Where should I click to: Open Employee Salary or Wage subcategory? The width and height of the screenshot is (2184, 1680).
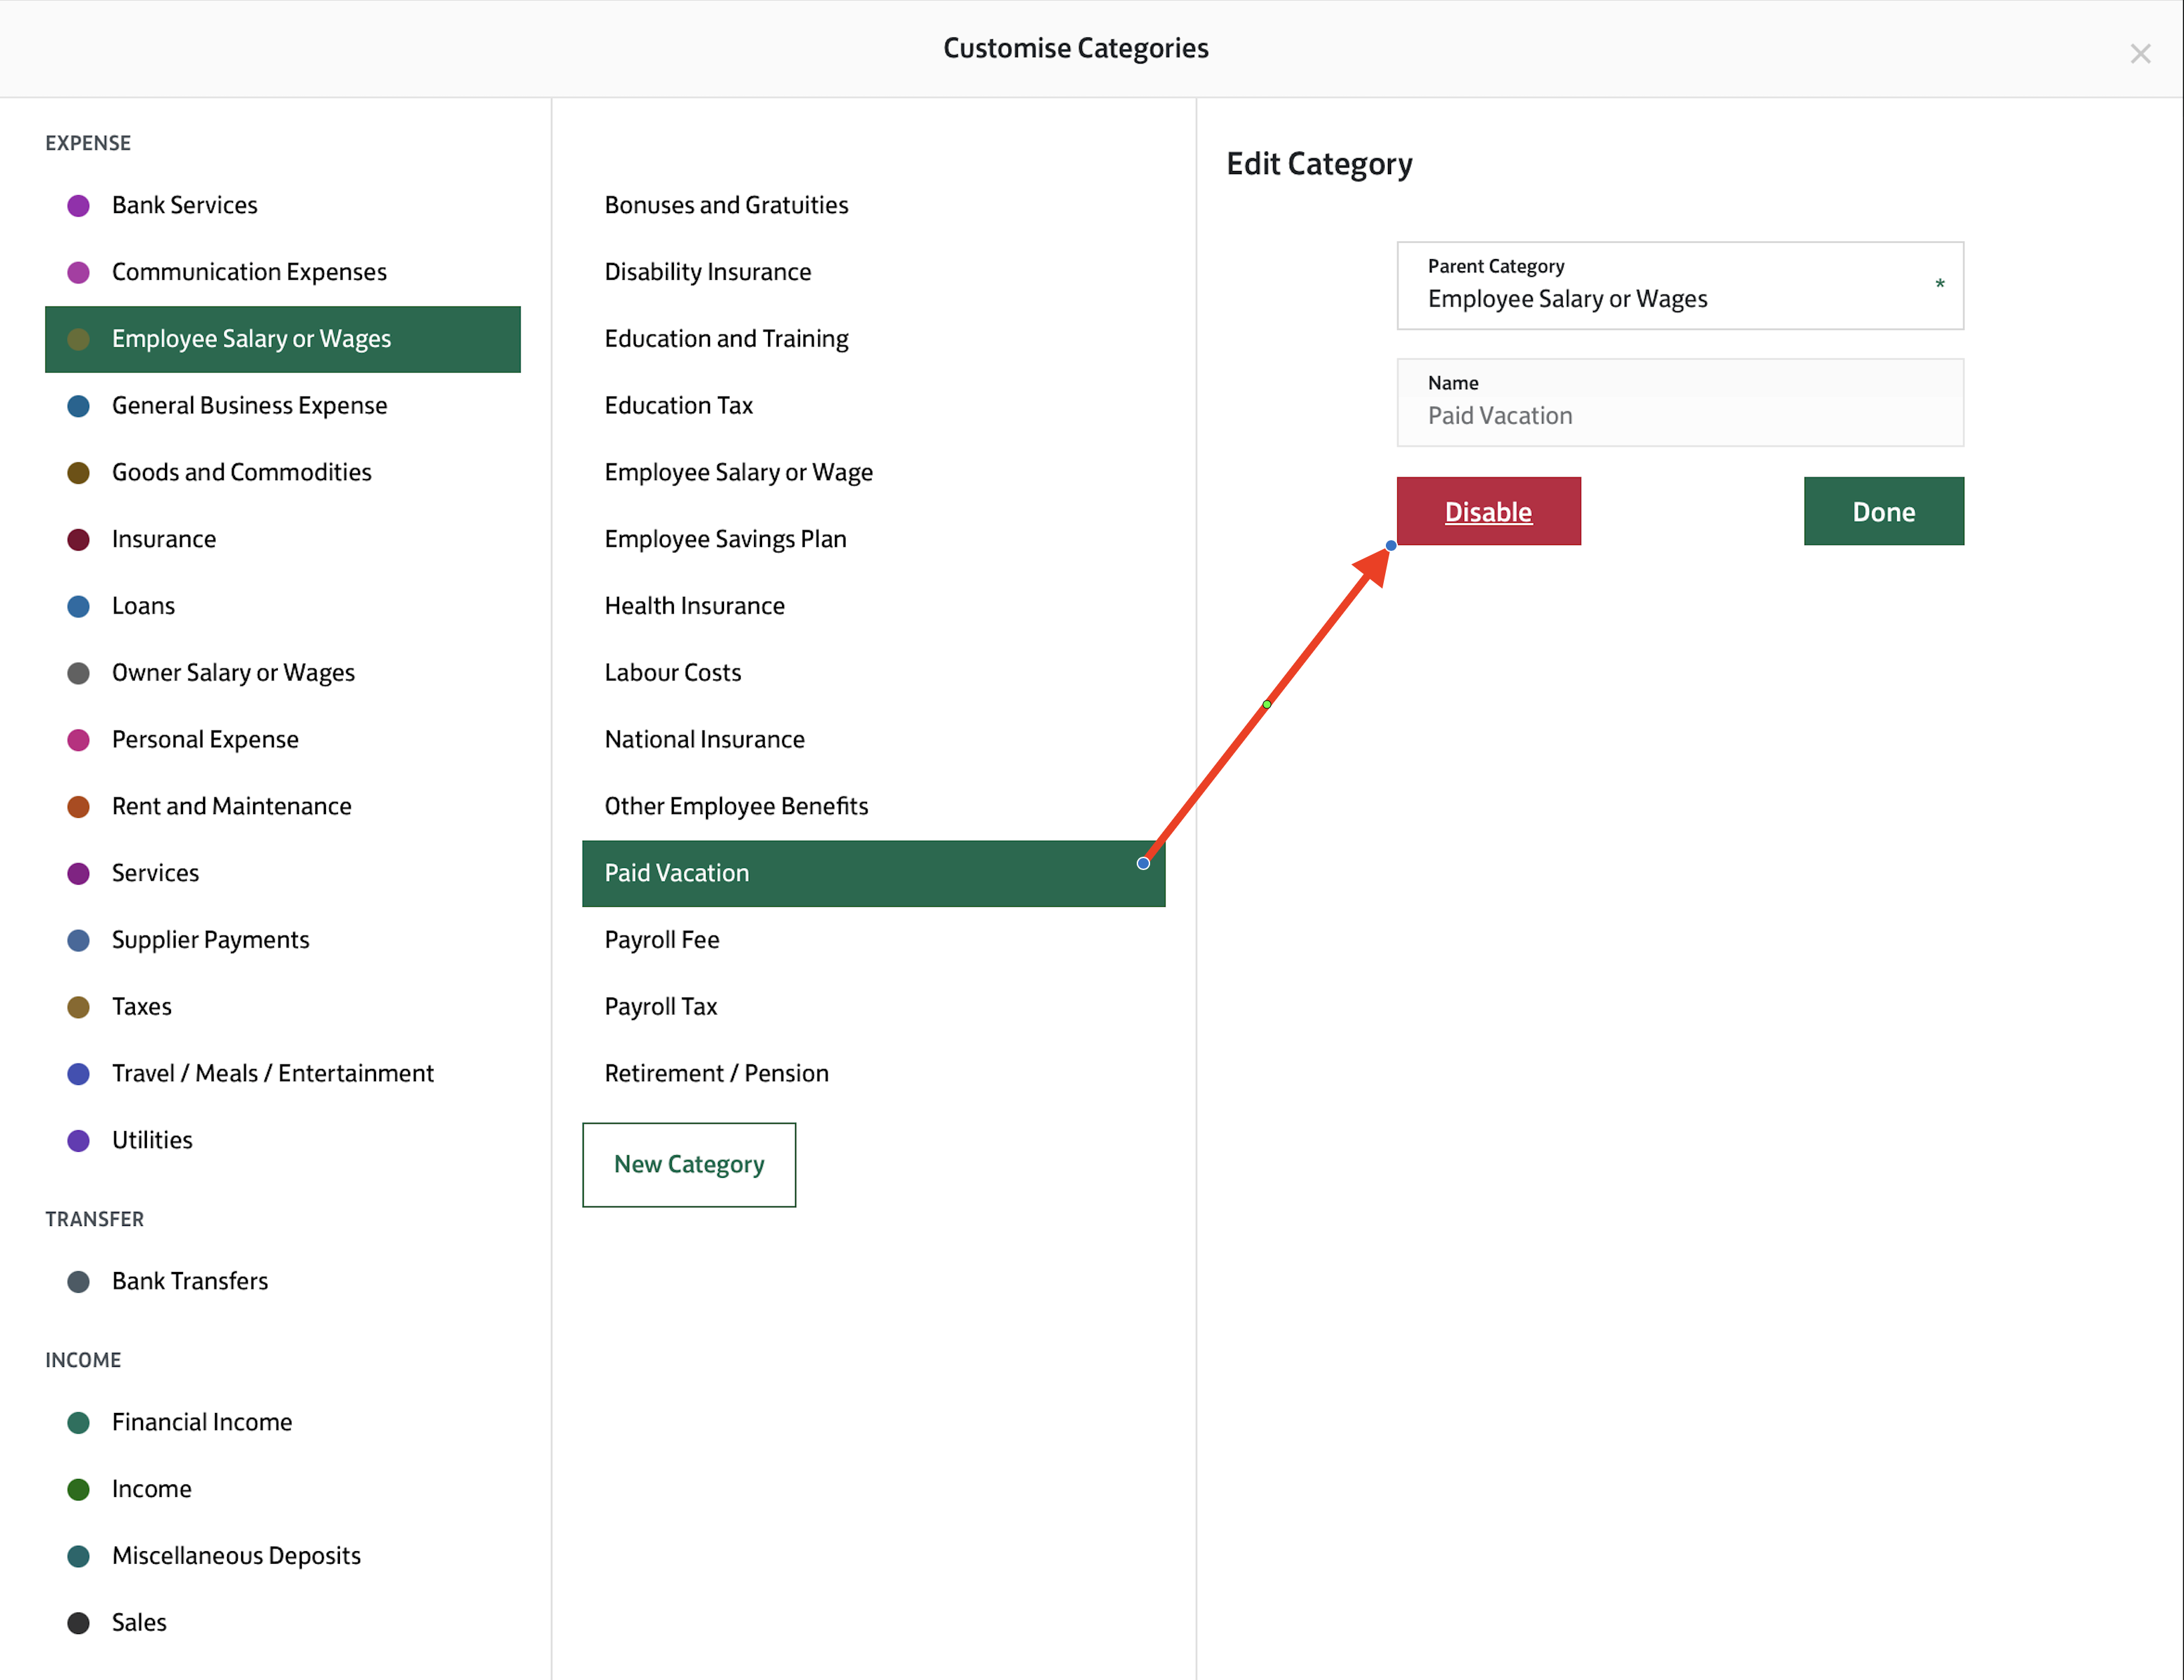873,472
